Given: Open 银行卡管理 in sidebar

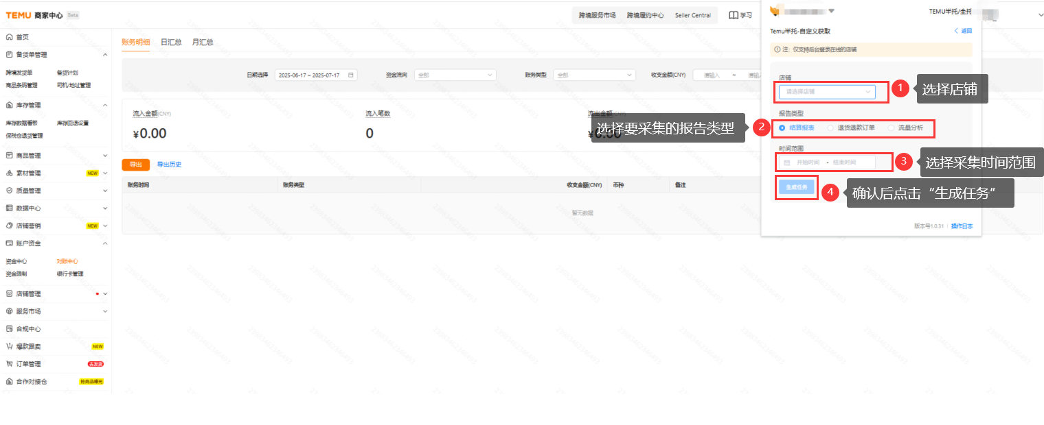Looking at the screenshot, I should pos(70,274).
